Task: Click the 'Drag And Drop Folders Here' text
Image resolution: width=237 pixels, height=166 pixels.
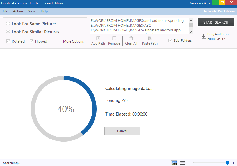Action: coord(218,36)
